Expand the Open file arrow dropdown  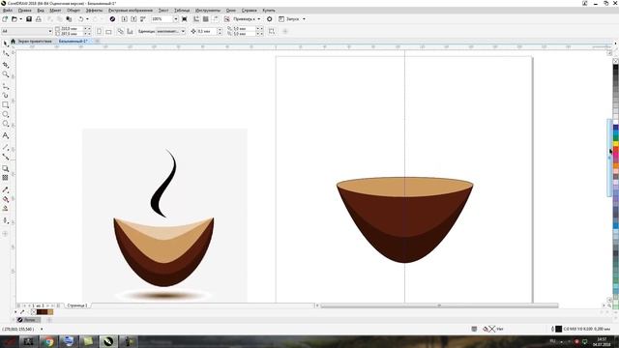20,19
